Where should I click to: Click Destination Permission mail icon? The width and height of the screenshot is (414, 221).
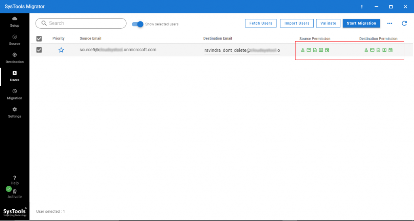[372, 50]
